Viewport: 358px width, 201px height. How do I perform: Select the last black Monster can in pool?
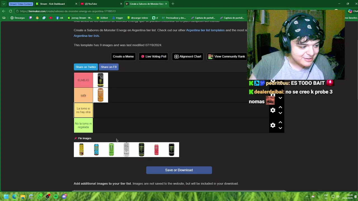pos(171,150)
